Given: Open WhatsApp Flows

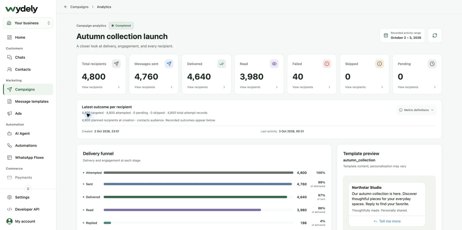Looking at the screenshot, I should point(28,158).
